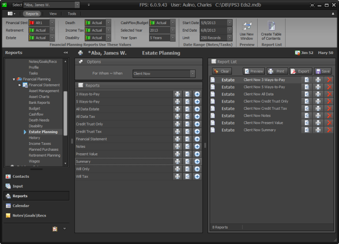Print the 3 Ways-to-Pay report

pos(178,94)
